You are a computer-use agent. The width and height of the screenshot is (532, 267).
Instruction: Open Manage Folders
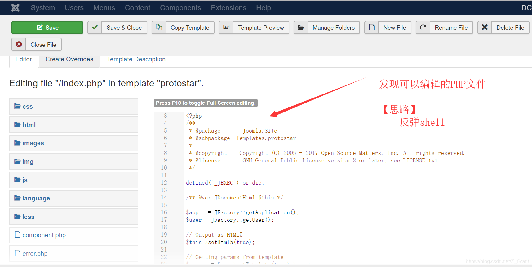(334, 28)
